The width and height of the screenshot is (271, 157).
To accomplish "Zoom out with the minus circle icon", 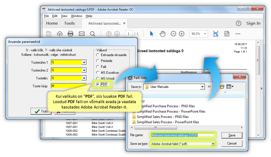I will click(x=173, y=34).
